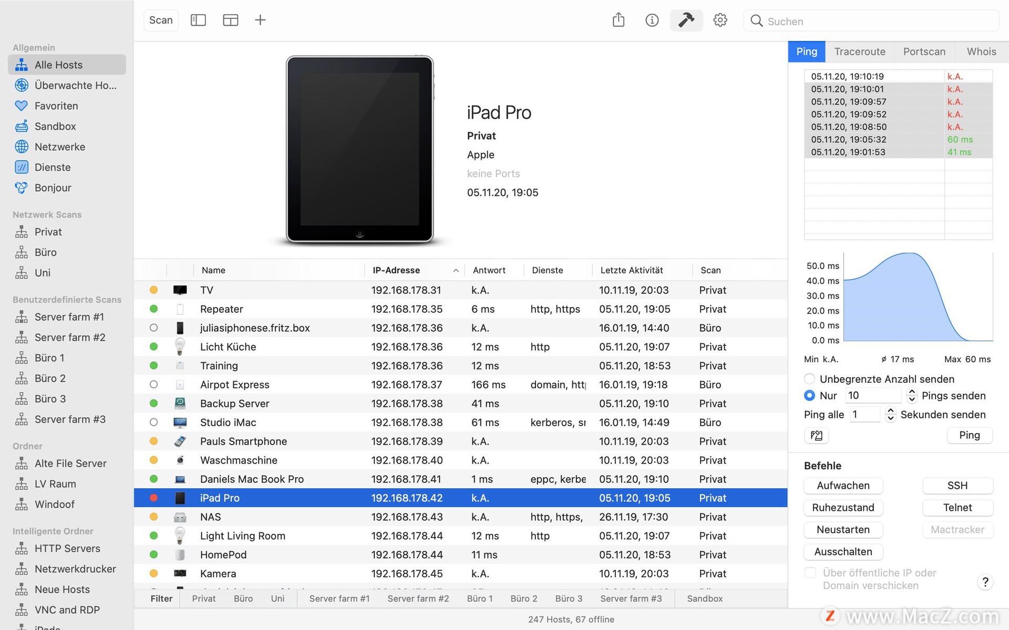Select the NAS host row

point(460,517)
